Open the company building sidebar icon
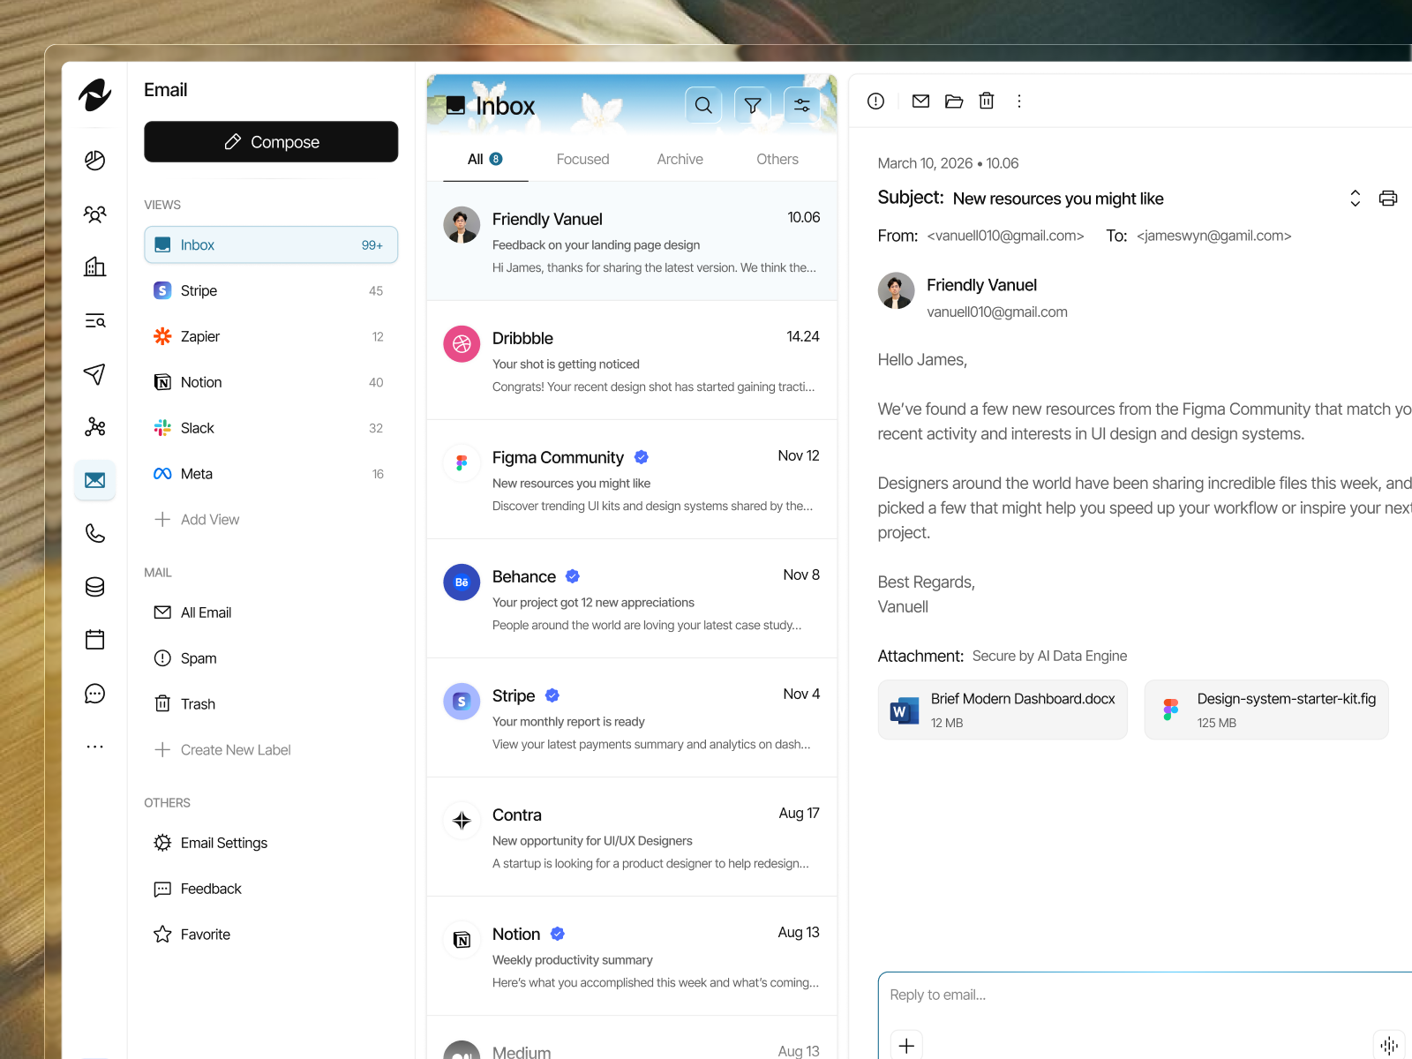 click(94, 267)
